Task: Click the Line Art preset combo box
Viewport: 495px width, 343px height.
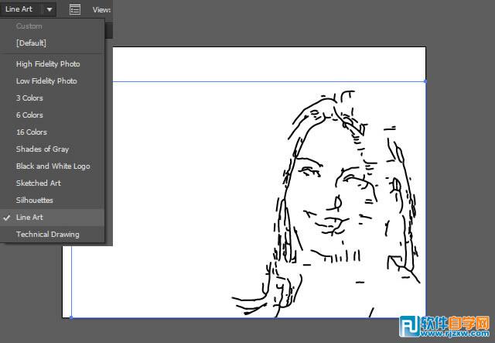Action: 28,9
